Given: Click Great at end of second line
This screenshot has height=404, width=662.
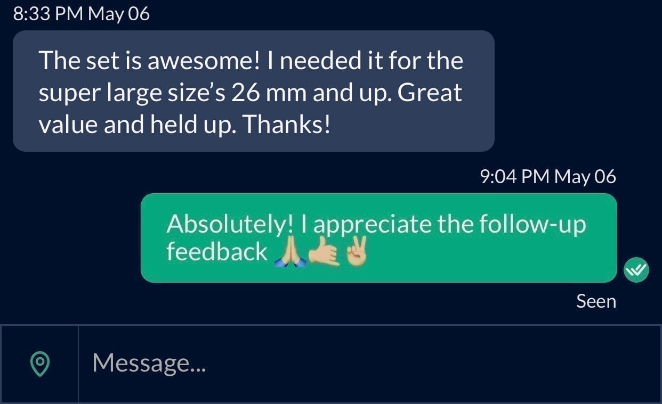Looking at the screenshot, I should 430,93.
